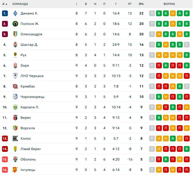Sort standings by ОЧ. points column

[x=141, y=4]
